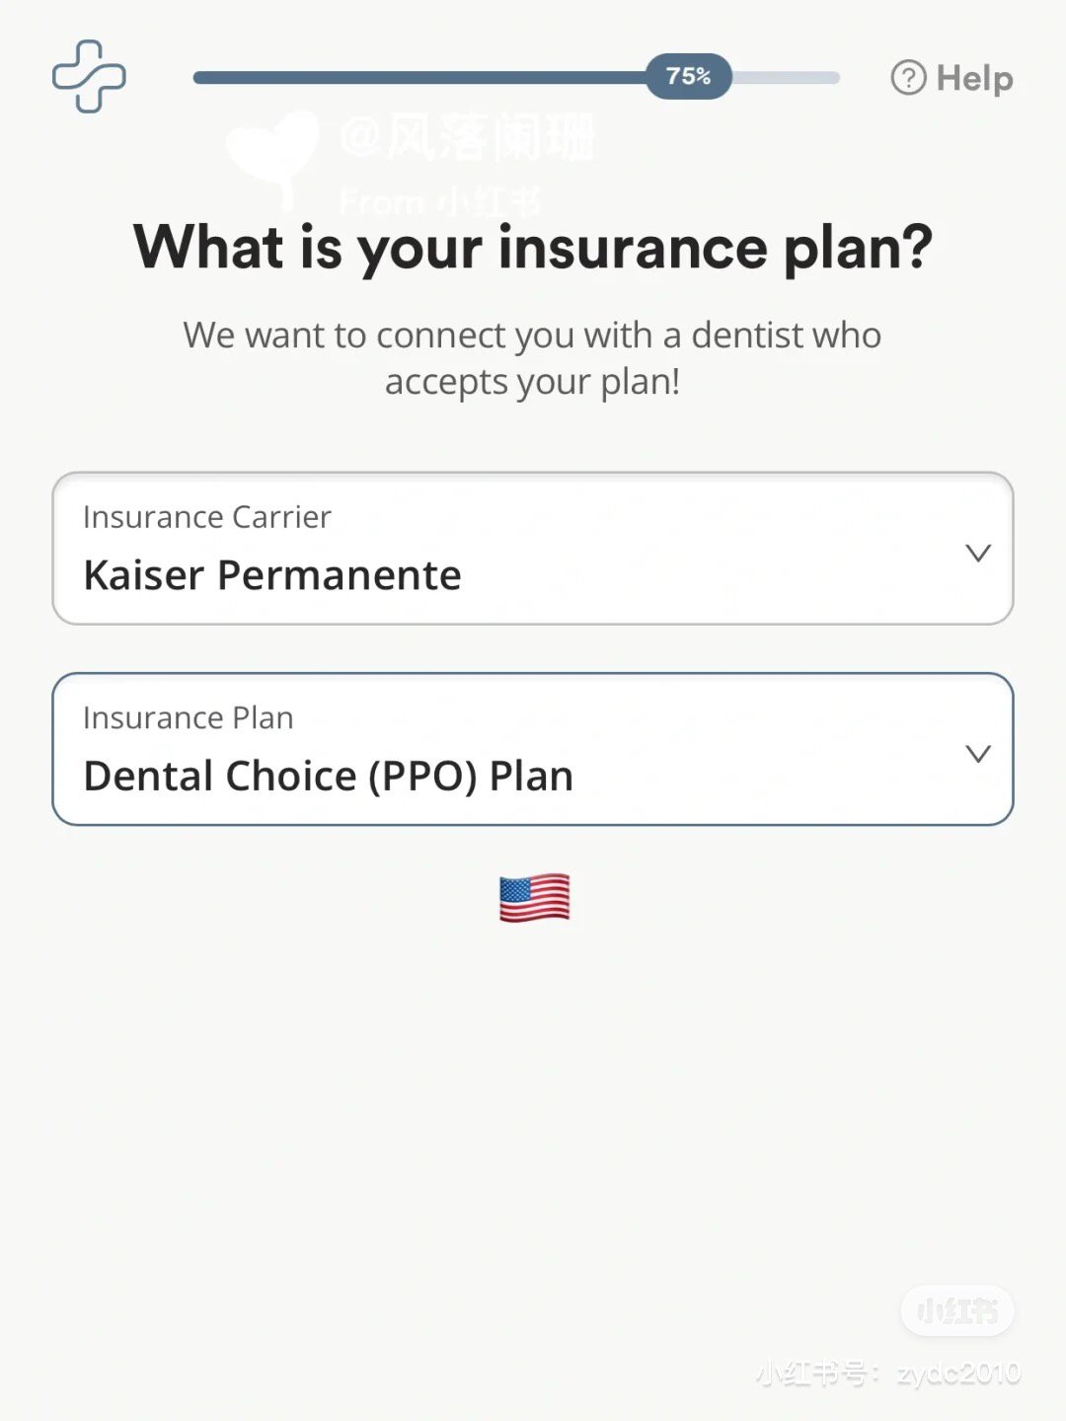Click the 75% progress badge
The width and height of the screenshot is (1066, 1421).
[x=688, y=76]
